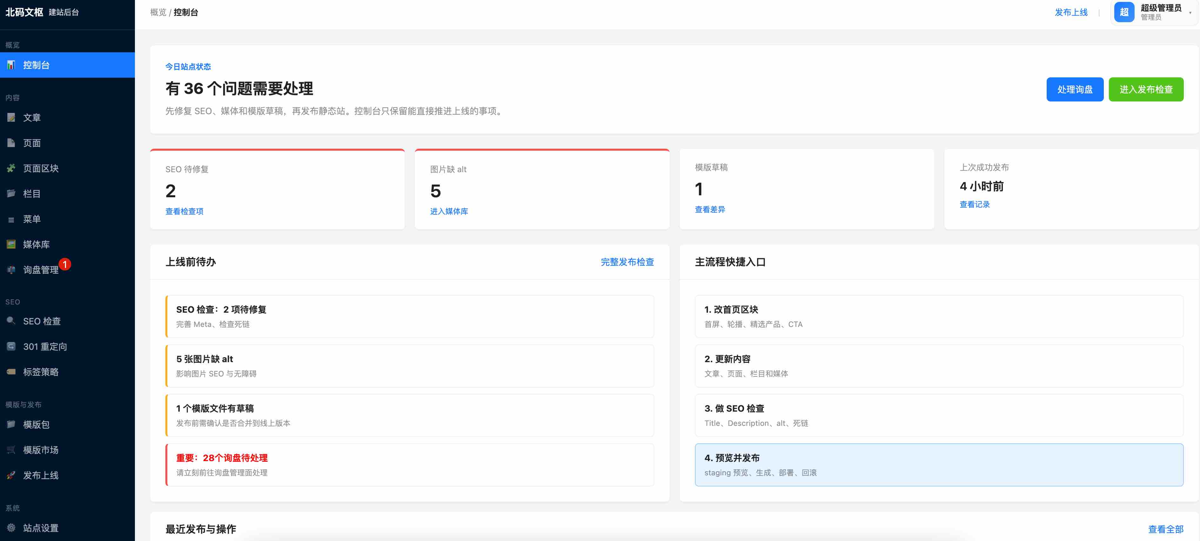This screenshot has width=1200, height=541.
Task: Select shortcut 2. 更新内容
Action: tap(939, 366)
